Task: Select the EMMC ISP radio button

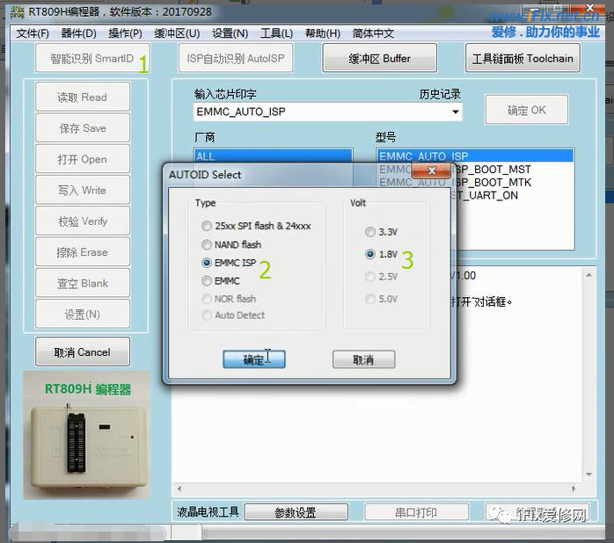Action: coord(207,263)
